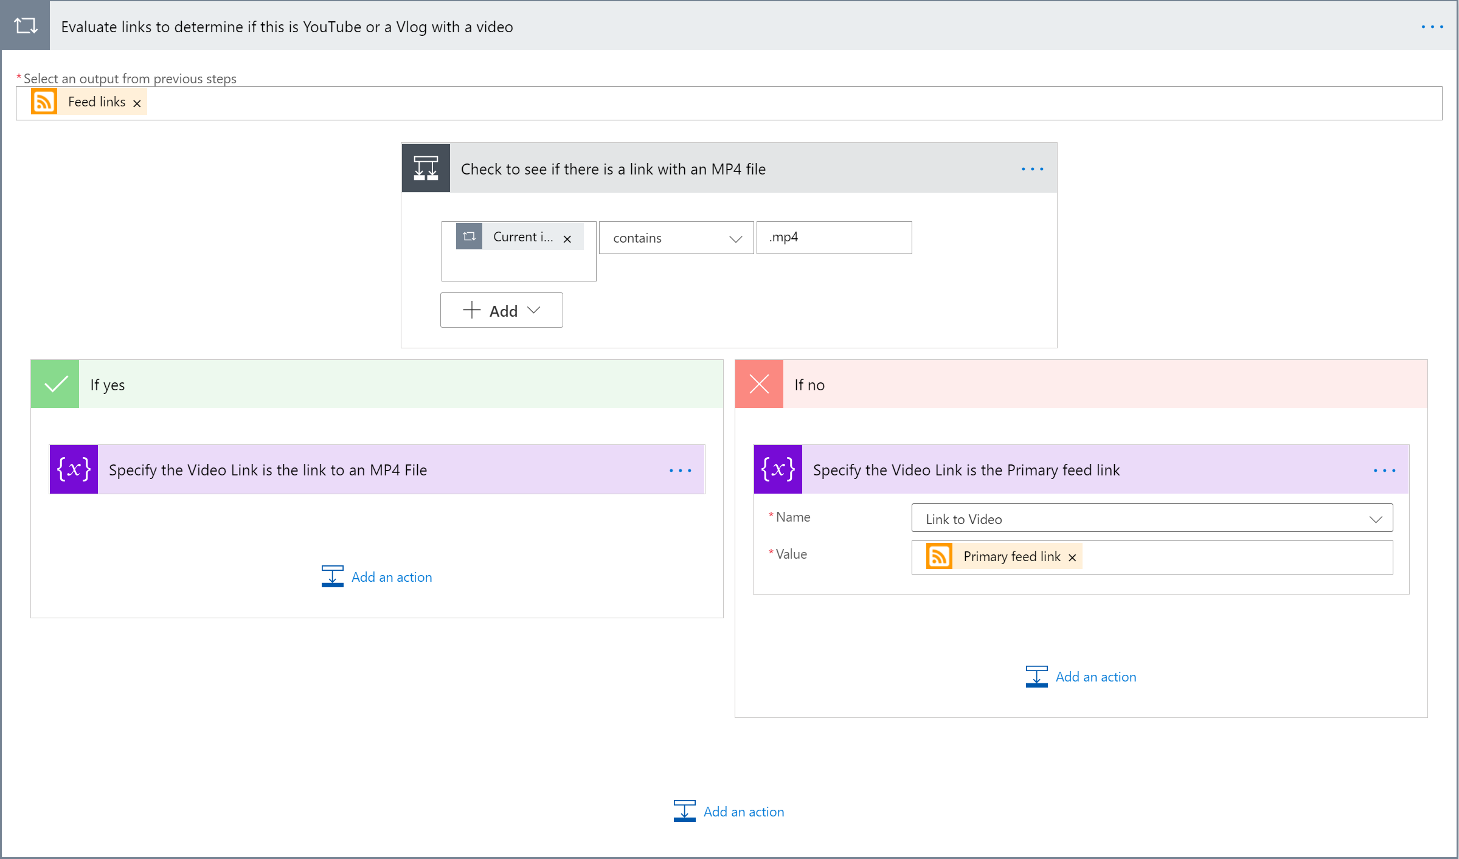Remove the Primary feed link value token
Viewport: 1459px width, 859px height.
(1072, 557)
